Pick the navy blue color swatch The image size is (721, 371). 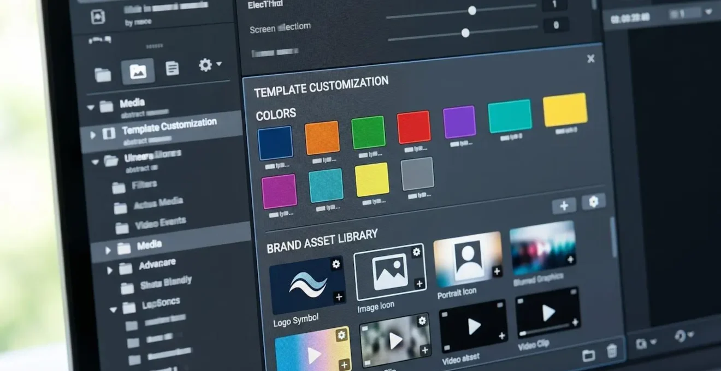pos(275,143)
